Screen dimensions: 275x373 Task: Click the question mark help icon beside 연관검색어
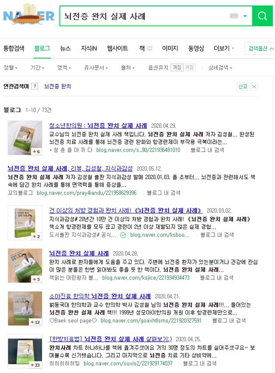35,86
